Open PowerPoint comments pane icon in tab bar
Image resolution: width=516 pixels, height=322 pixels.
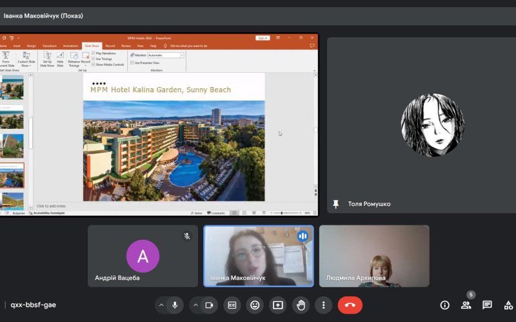pos(312,46)
